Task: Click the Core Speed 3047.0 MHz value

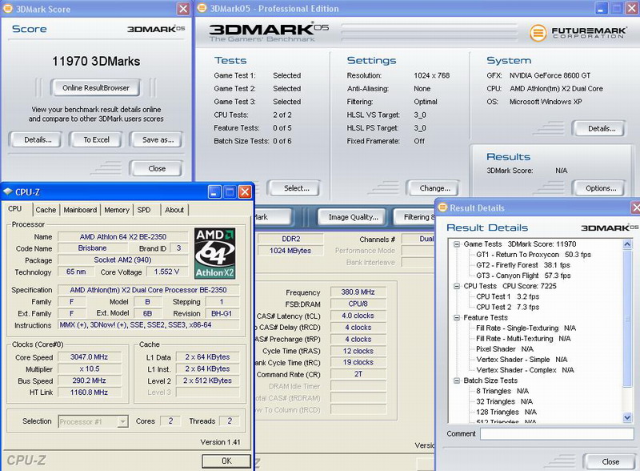Action: 89,357
